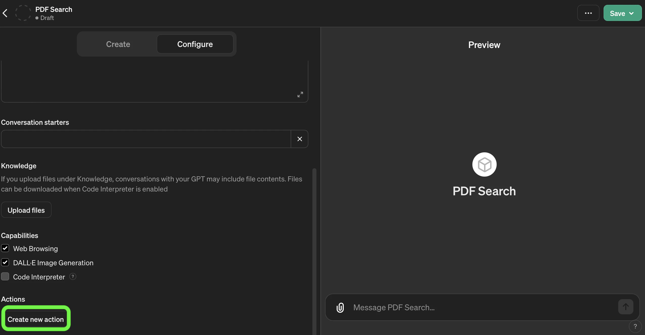645x335 pixels.
Task: Open the Code Interpreter help tooltip icon
Action: (73, 277)
